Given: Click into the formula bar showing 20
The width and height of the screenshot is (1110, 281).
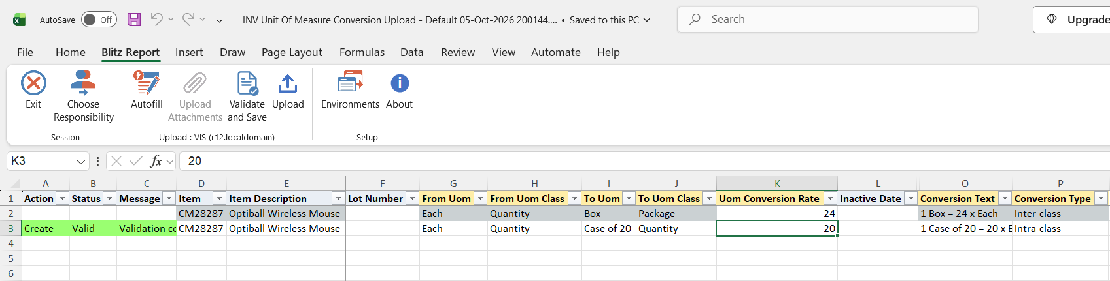Looking at the screenshot, I should [x=644, y=161].
